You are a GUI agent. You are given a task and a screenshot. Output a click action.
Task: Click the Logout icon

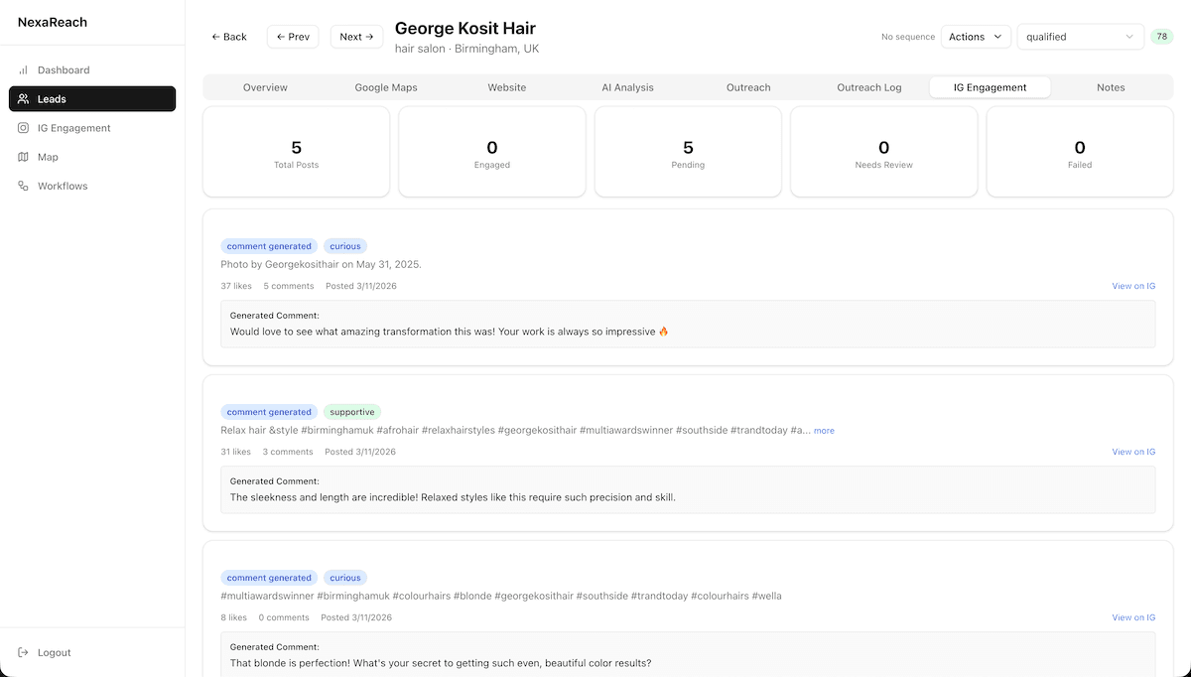click(x=24, y=652)
